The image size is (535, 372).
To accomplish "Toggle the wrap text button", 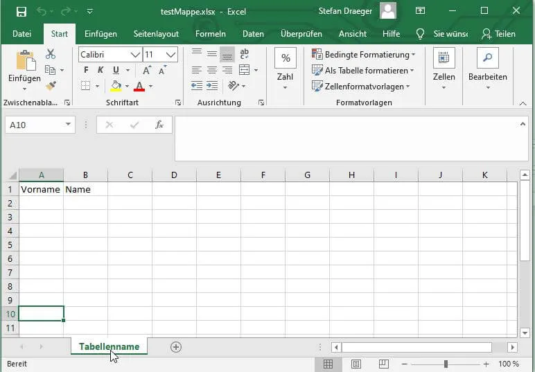I will pyautogui.click(x=245, y=54).
